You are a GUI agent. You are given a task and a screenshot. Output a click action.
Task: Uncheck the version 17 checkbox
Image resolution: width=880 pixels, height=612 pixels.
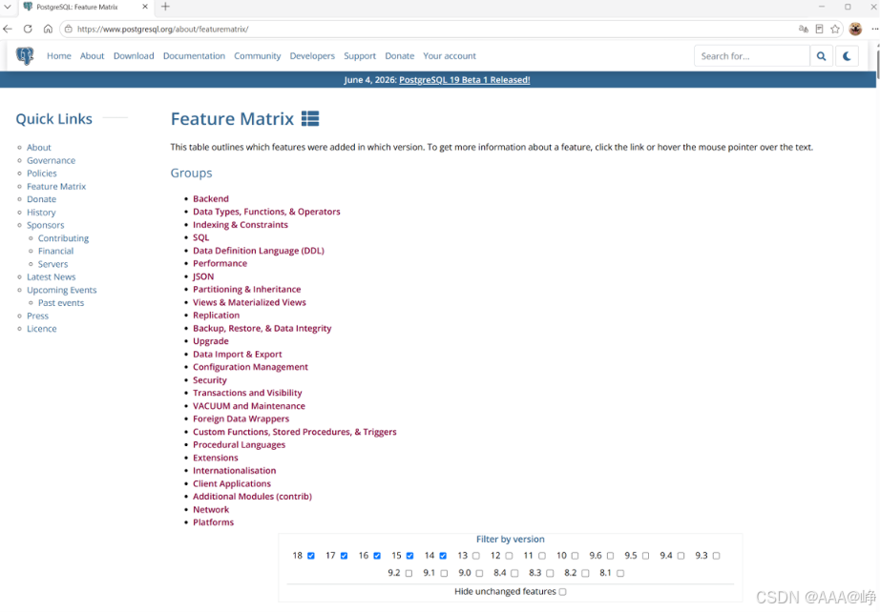pyautogui.click(x=344, y=556)
